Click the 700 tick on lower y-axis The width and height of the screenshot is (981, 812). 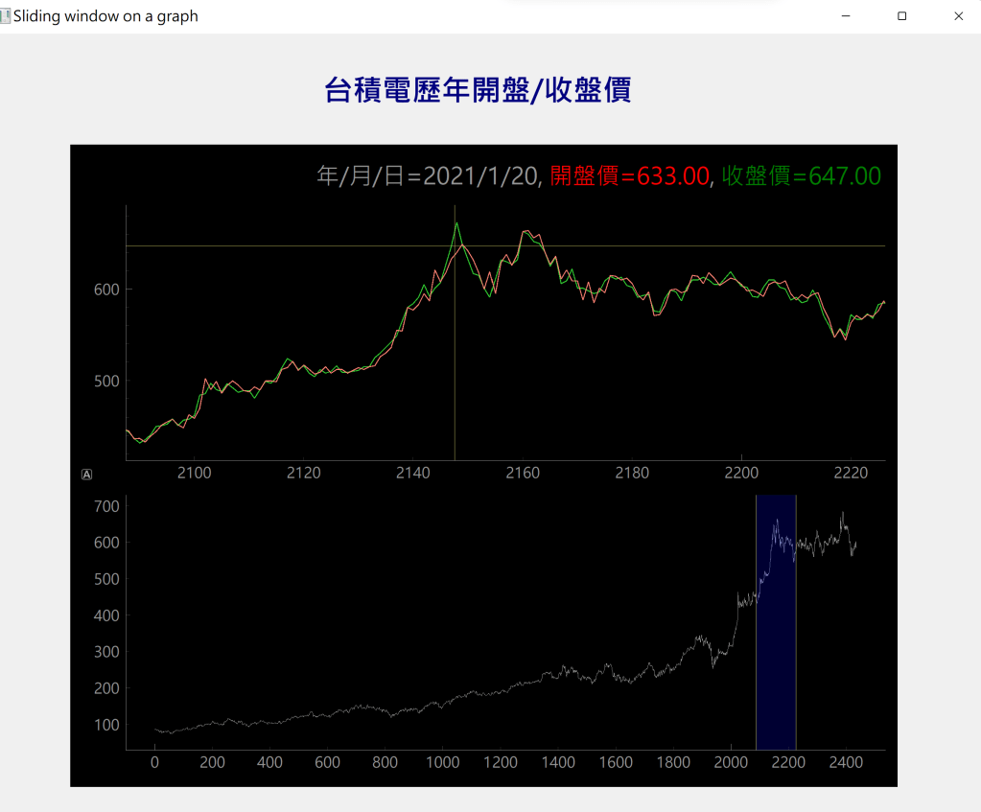tap(106, 506)
